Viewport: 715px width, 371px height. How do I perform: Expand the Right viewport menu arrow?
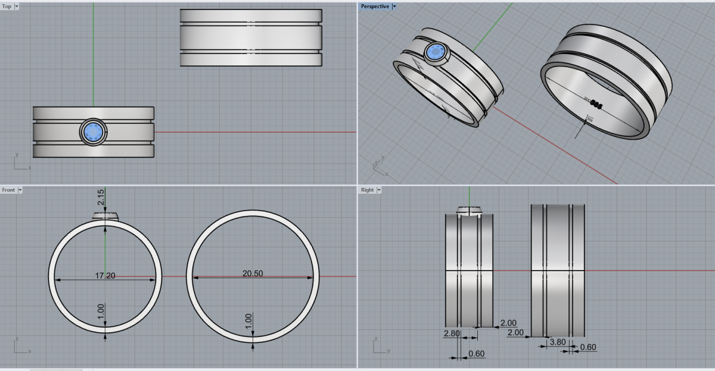click(378, 190)
